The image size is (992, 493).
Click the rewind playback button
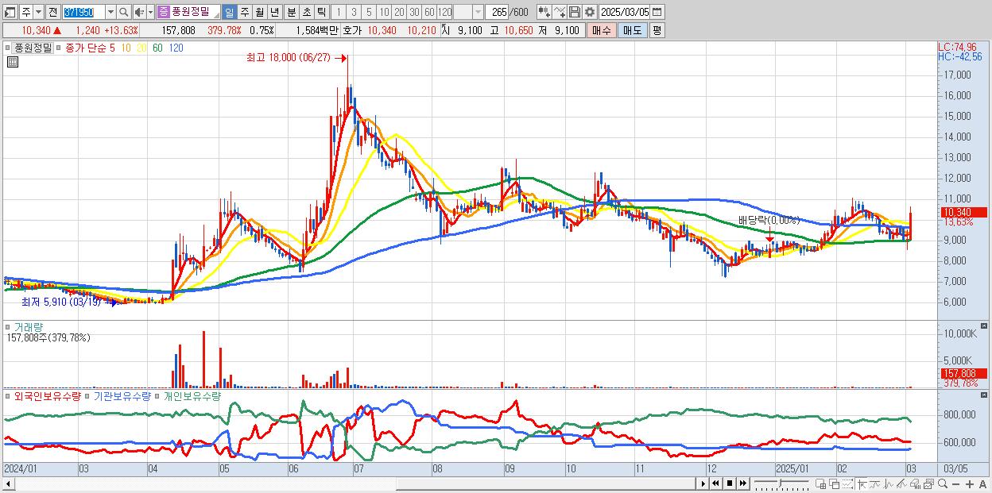(715, 483)
